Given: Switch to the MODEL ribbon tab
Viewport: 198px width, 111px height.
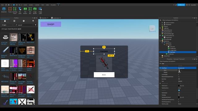Looking at the screenshot, I should coord(31,5).
